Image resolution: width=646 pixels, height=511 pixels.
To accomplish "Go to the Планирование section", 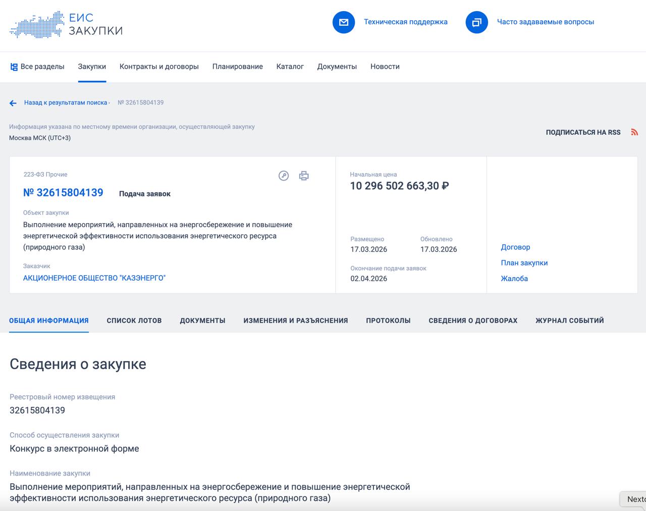I will tap(237, 67).
